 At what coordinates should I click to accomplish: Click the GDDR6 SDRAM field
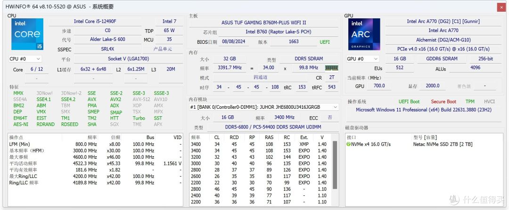(442, 59)
